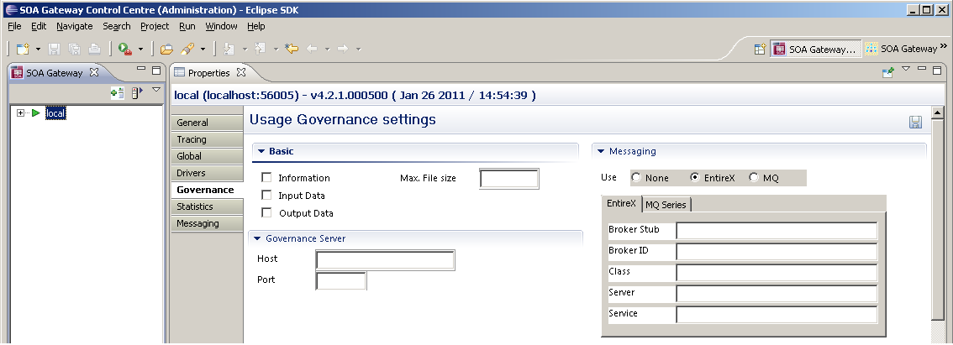953x345 pixels.
Task: Open the SOA Gateway view menu triangle
Action: 156,90
